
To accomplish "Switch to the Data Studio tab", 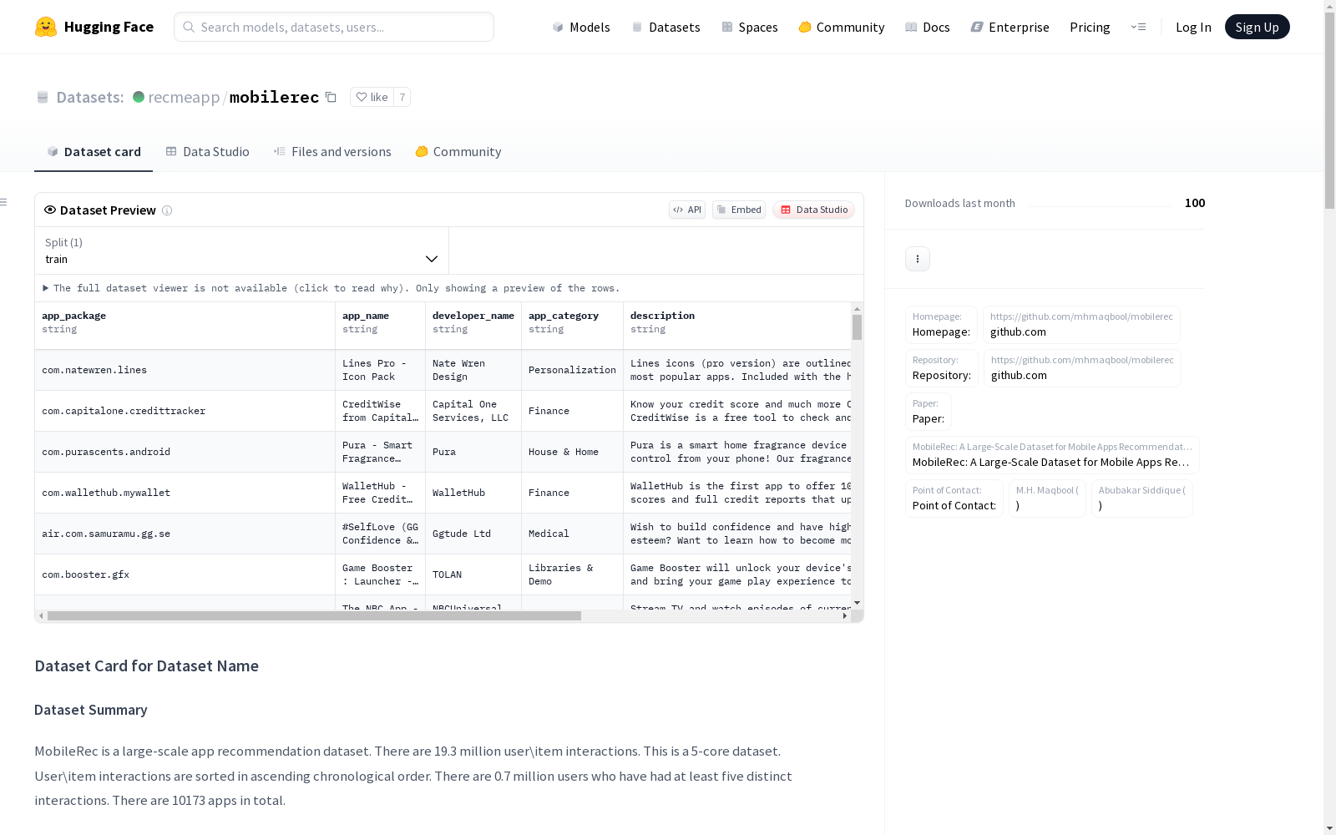I will click(x=208, y=152).
